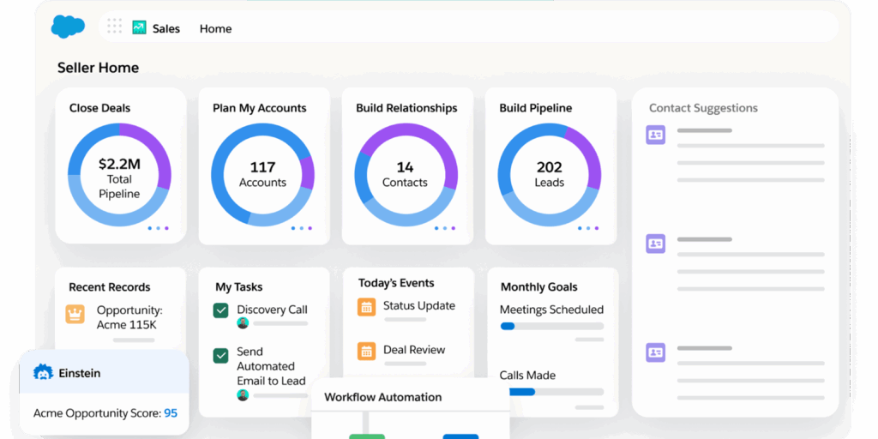The height and width of the screenshot is (439, 878).
Task: Click the Calls Made label
Action: (527, 376)
